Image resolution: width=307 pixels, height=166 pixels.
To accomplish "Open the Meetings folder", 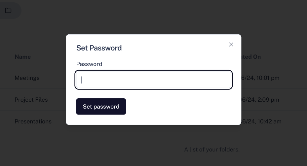I will coord(27,78).
